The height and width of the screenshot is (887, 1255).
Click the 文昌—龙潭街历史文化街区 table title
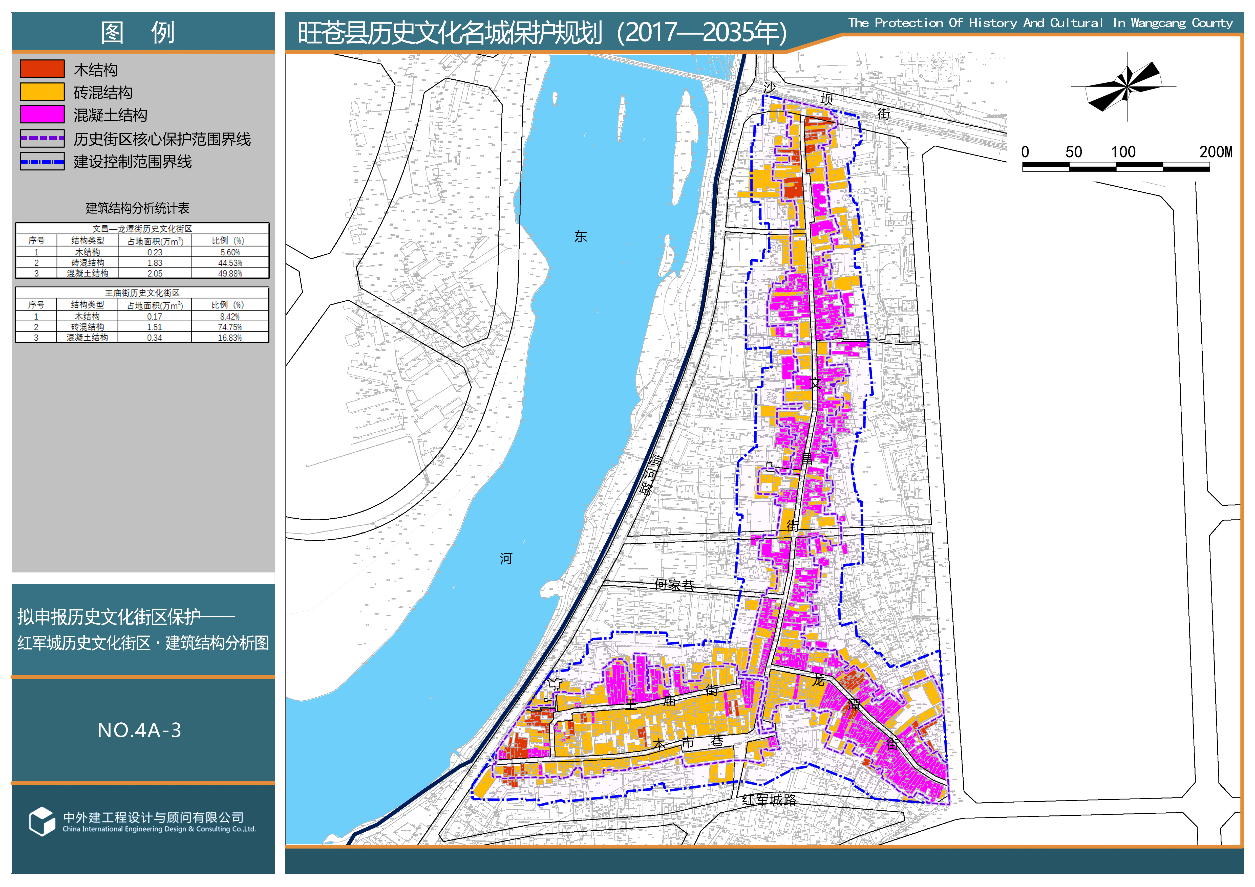pyautogui.click(x=142, y=229)
